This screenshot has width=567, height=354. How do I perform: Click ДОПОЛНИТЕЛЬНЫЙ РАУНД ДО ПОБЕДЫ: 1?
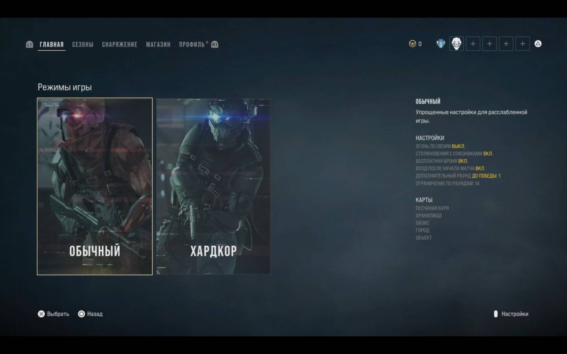[458, 176]
